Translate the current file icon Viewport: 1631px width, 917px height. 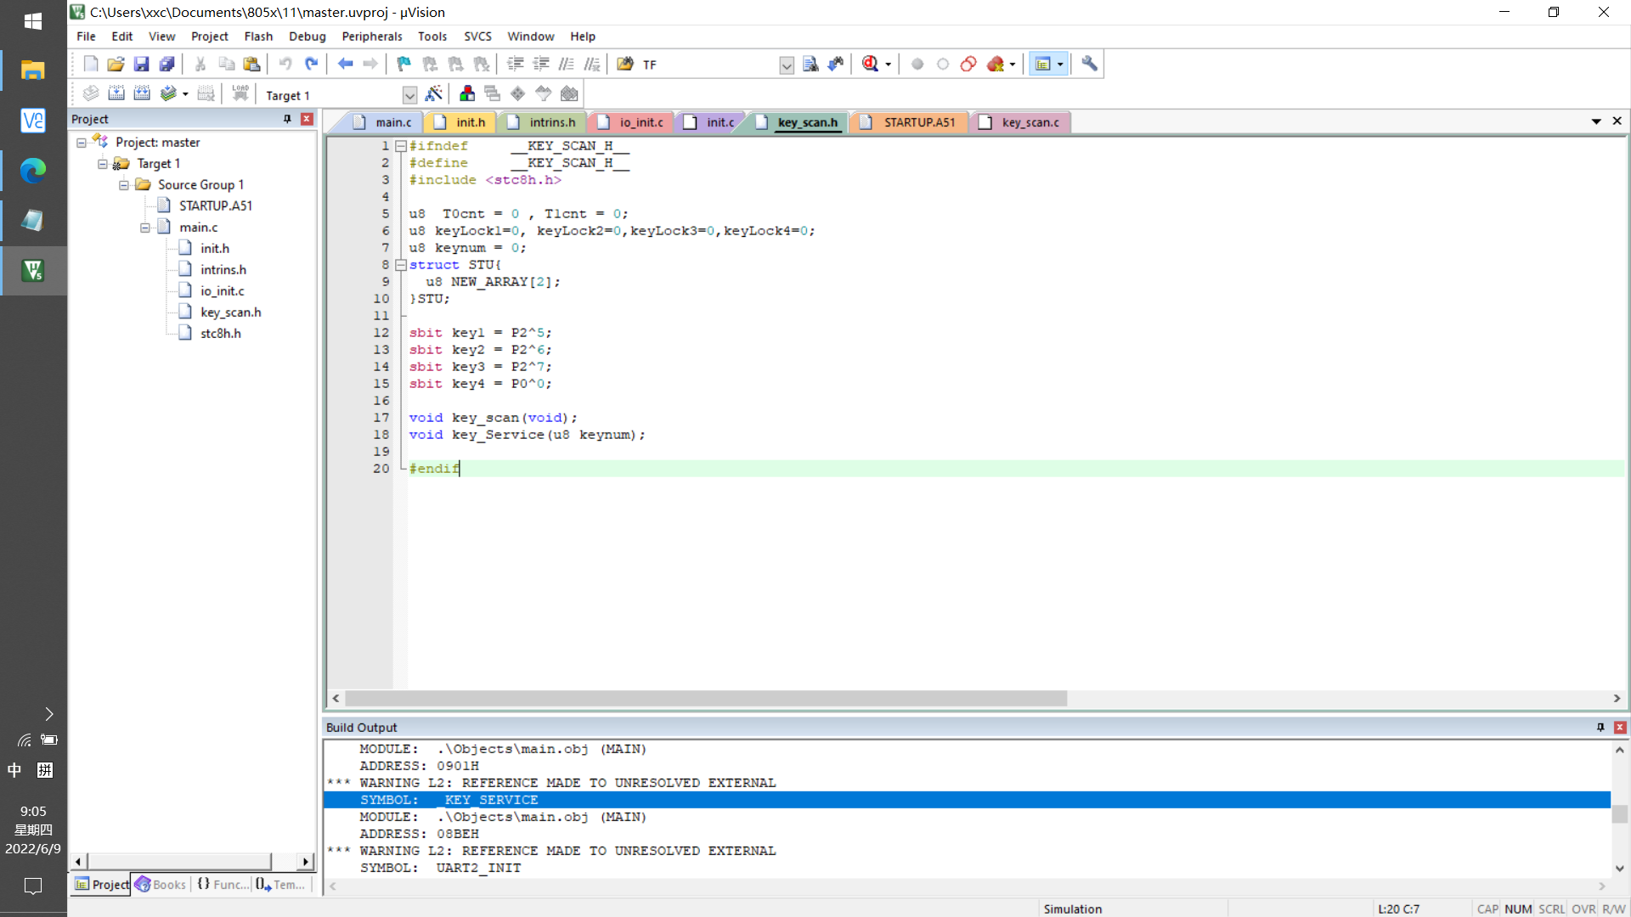[91, 93]
